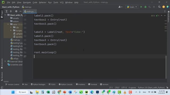
Task: Click the editor vertical scrollbar thumb
Action: click(166, 67)
